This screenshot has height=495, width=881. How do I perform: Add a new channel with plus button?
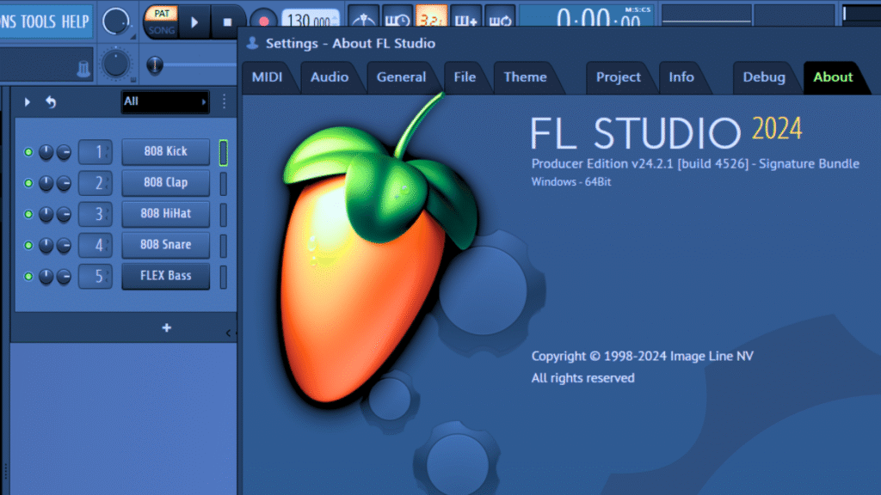tap(166, 327)
